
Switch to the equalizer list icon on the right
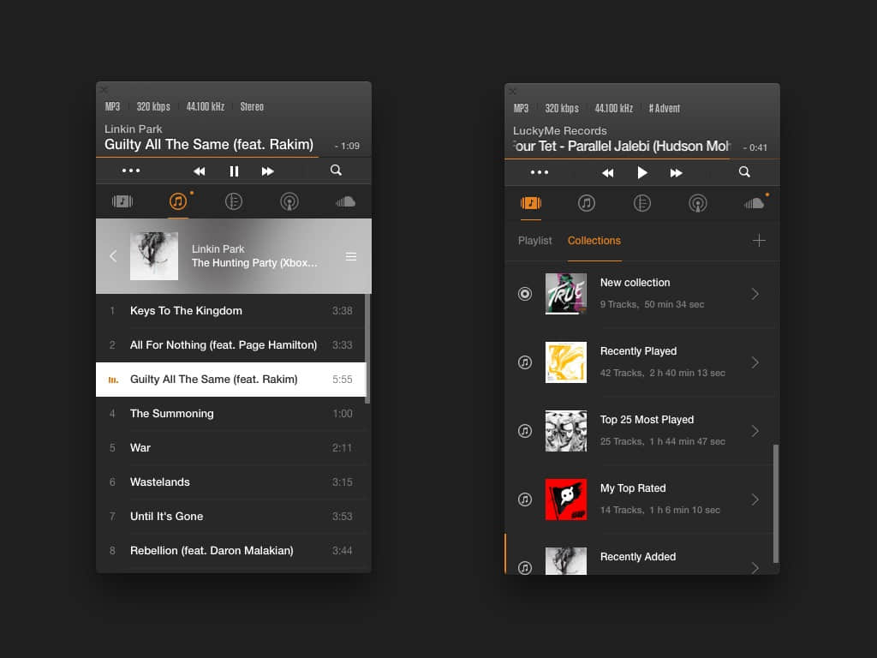tap(642, 203)
